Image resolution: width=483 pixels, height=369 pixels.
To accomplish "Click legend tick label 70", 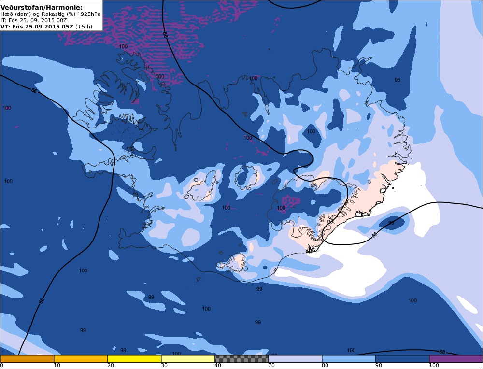I will [271, 365].
